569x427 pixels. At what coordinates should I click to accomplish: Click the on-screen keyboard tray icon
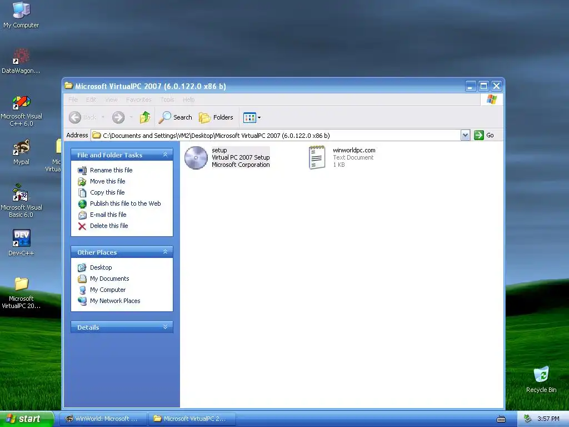coord(501,419)
